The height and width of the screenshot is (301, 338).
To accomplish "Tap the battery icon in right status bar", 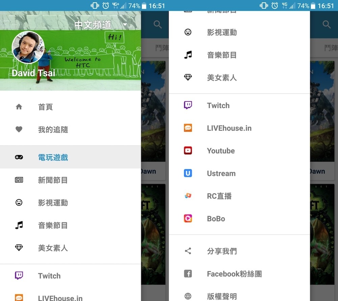I will pos(313,6).
